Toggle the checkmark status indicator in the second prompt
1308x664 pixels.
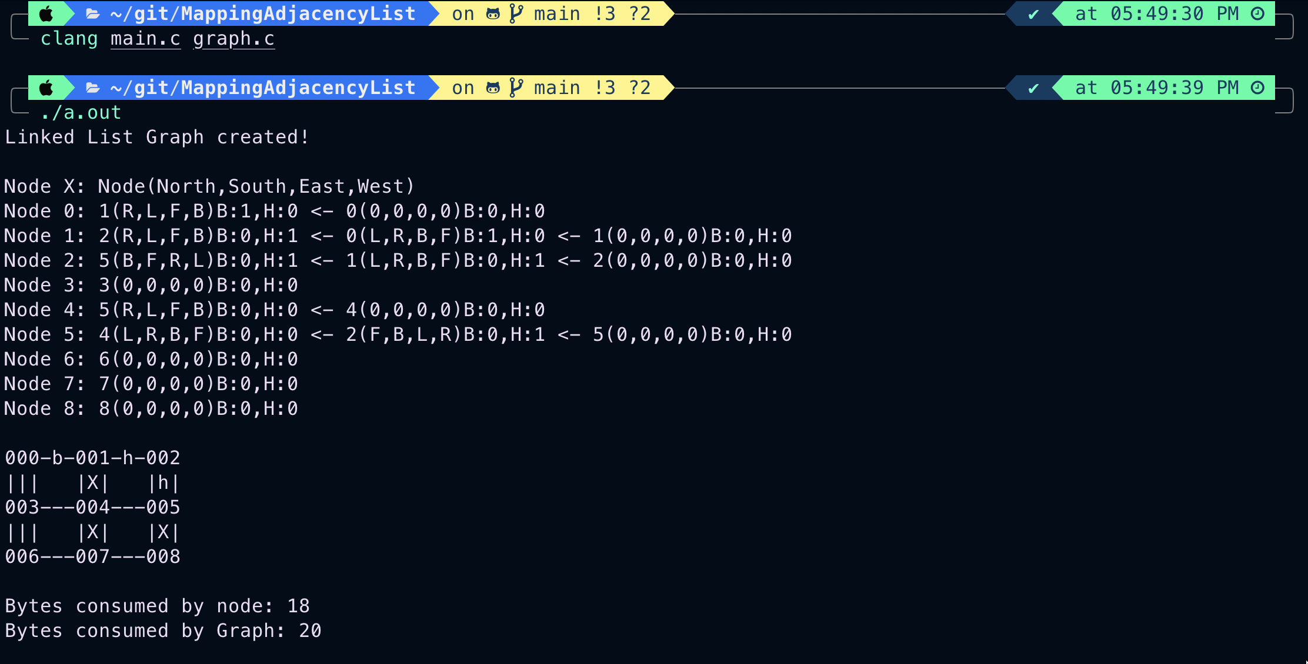[x=1033, y=87]
